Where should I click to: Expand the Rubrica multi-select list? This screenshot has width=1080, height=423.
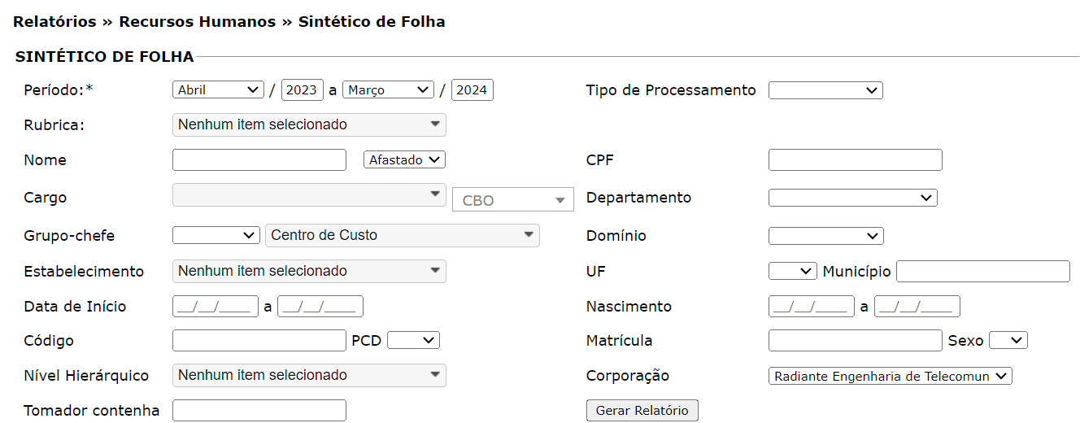point(309,124)
